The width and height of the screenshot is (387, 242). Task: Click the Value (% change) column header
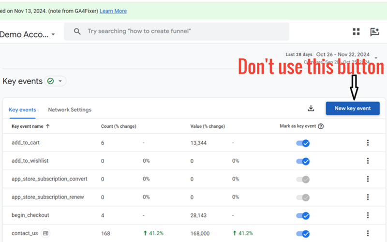208,126
